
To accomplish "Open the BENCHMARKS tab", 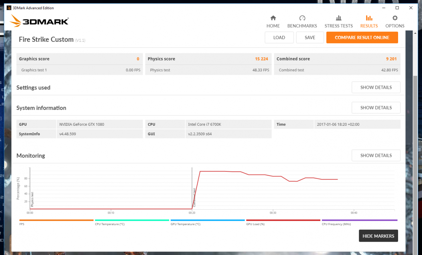I will [302, 22].
